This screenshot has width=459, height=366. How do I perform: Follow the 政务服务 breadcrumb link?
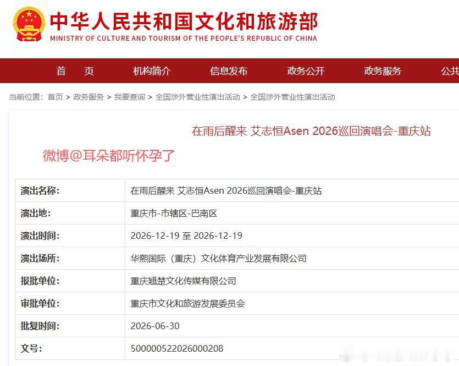coord(89,97)
